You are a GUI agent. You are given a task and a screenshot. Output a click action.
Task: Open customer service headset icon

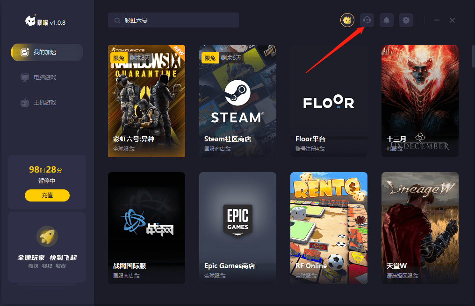367,20
